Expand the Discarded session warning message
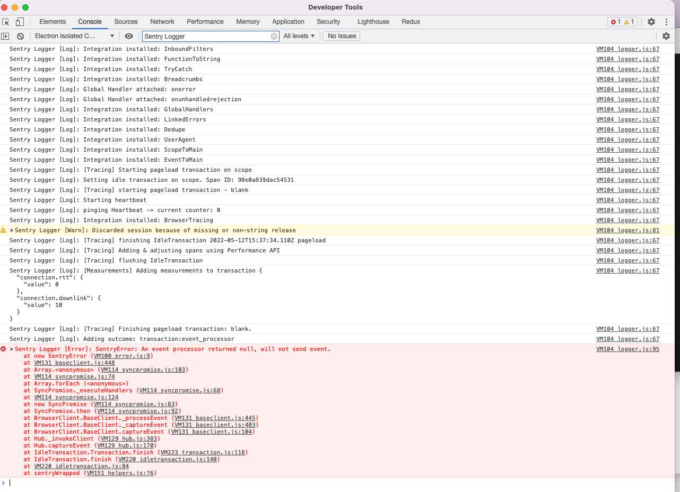680x492 pixels. 12,230
